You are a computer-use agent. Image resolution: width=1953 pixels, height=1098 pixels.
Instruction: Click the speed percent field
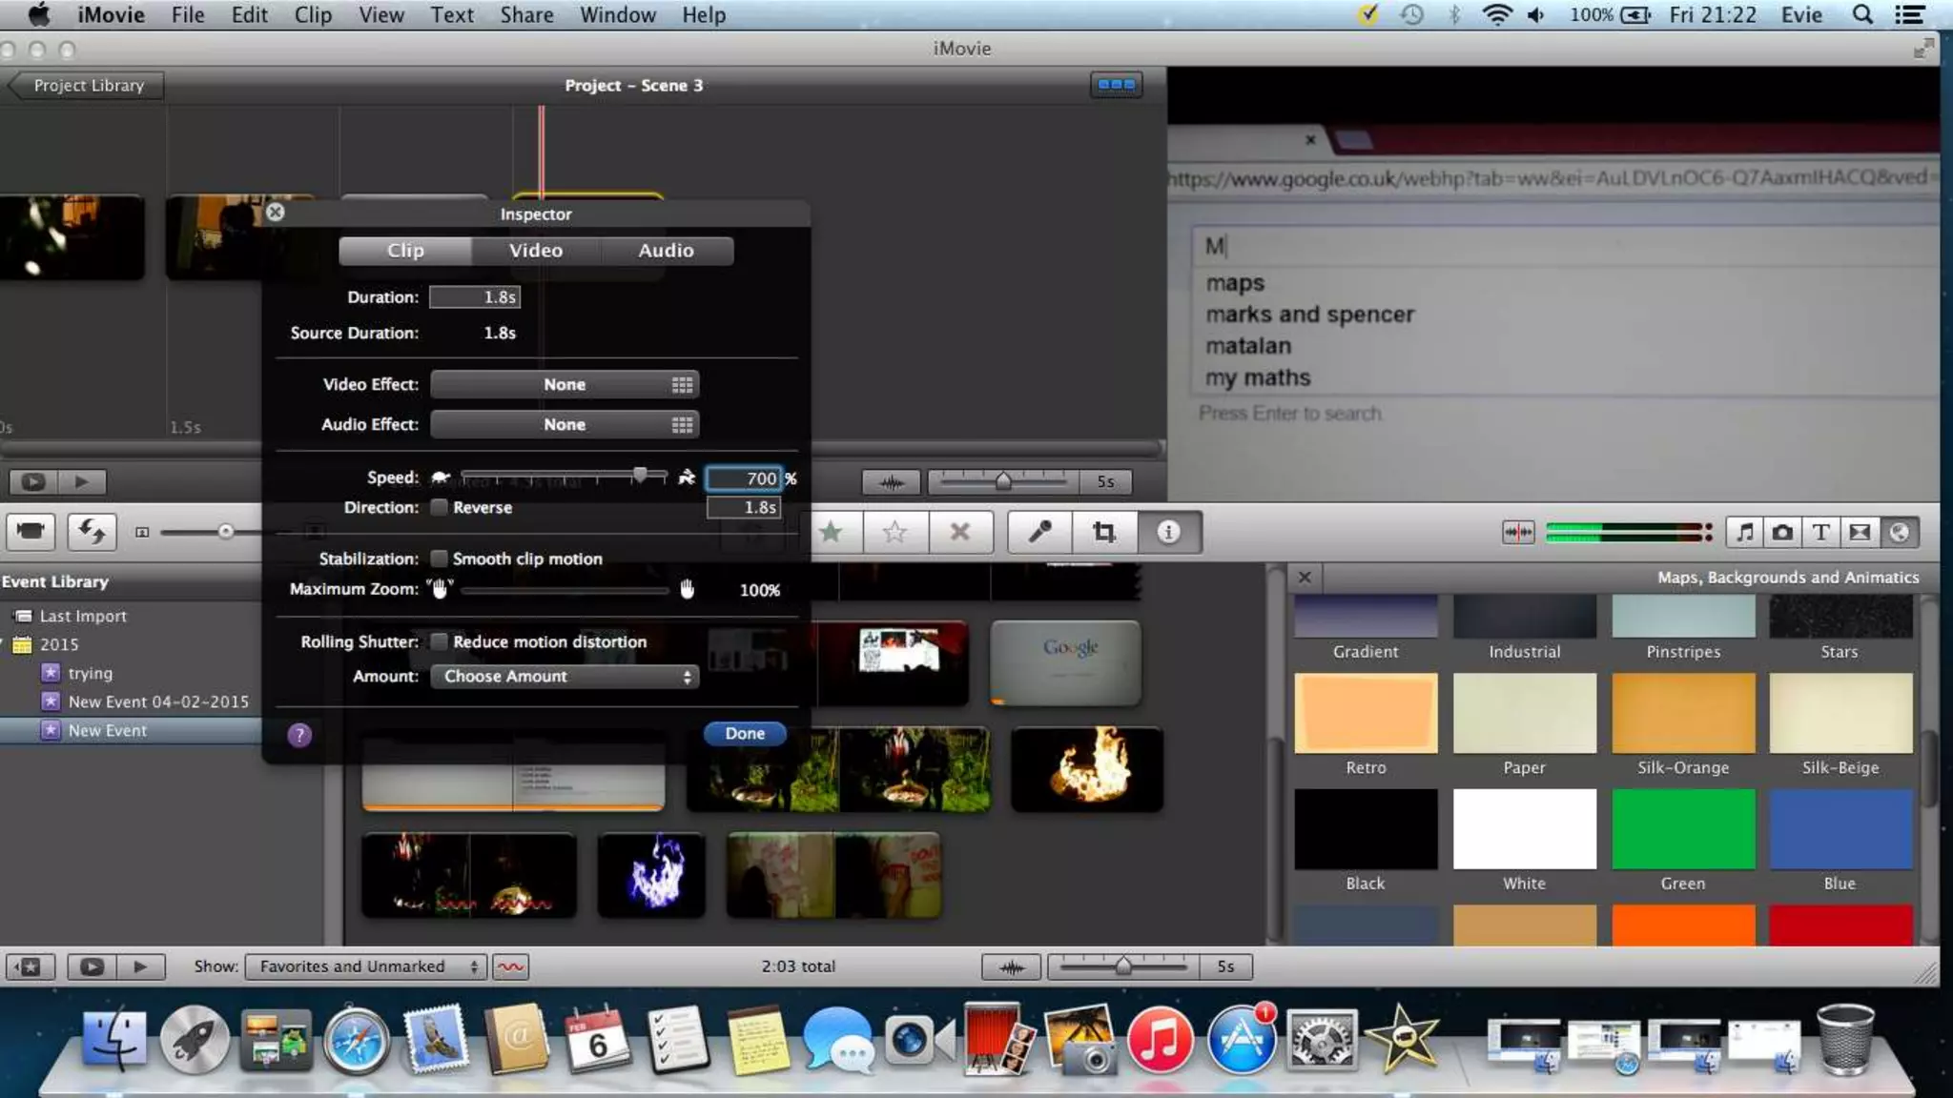[x=744, y=478]
